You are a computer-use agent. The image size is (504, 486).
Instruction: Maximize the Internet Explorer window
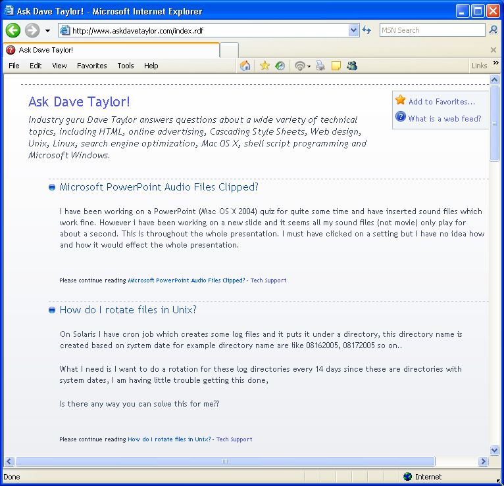coord(478,11)
